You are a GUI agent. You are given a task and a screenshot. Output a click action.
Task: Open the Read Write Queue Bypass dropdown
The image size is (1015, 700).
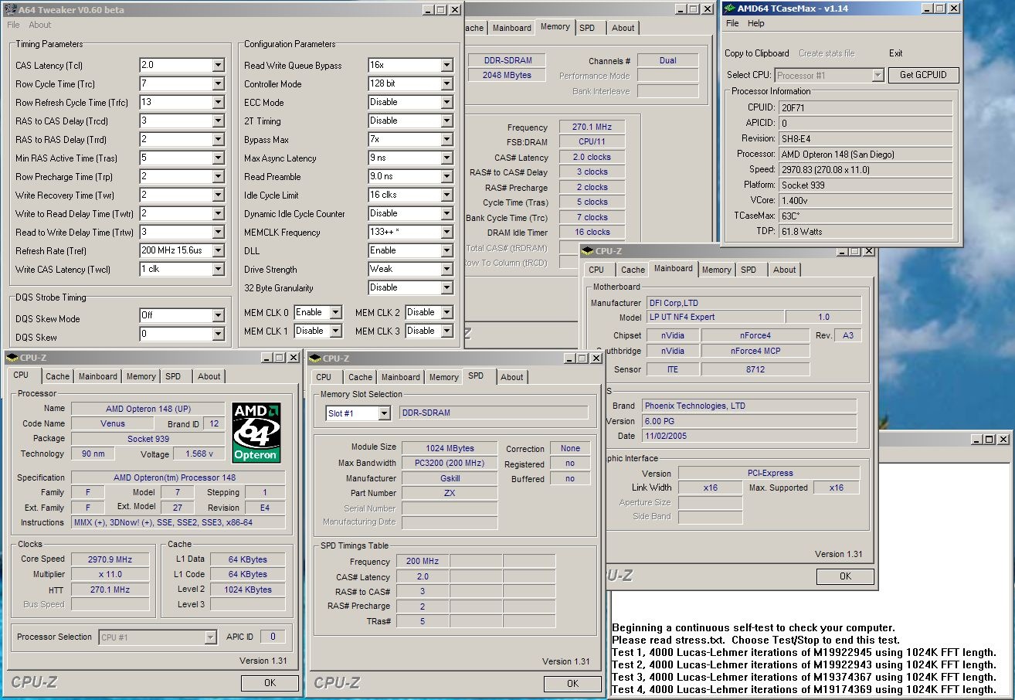coord(446,66)
